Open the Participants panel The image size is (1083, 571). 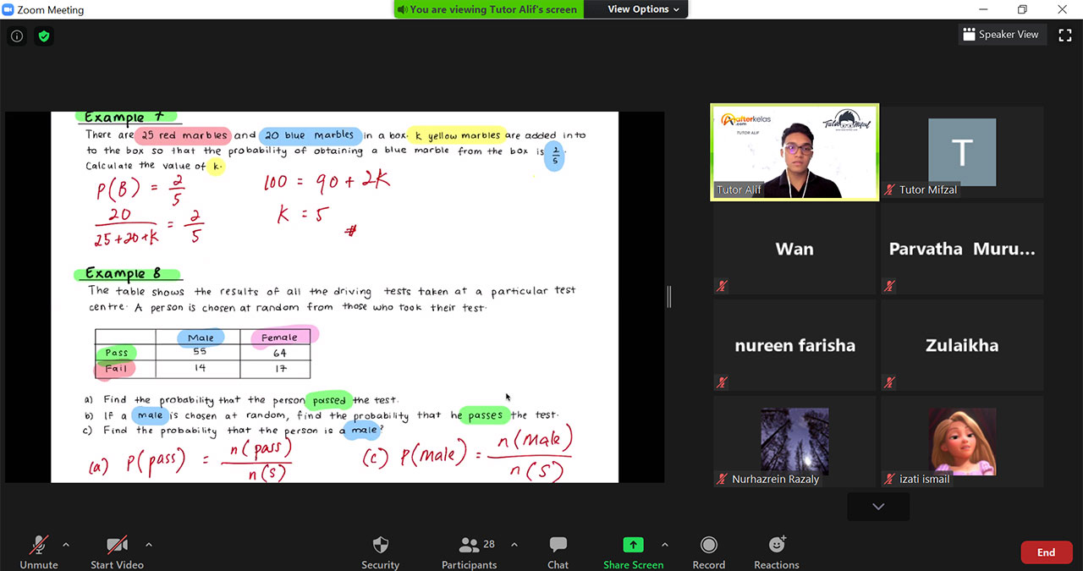coord(469,552)
